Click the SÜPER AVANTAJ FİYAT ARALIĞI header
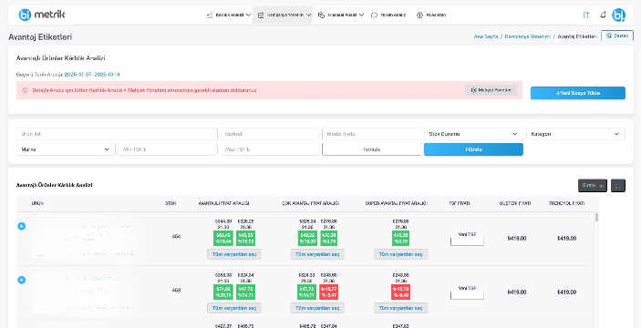The image size is (641, 328). click(397, 203)
